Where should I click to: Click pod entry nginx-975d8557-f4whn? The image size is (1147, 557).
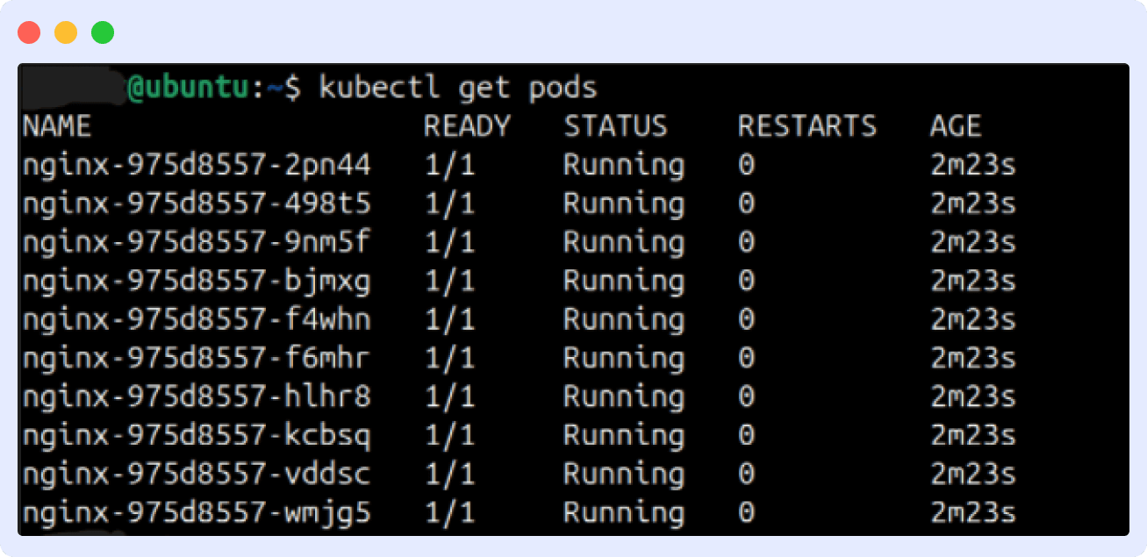(195, 319)
